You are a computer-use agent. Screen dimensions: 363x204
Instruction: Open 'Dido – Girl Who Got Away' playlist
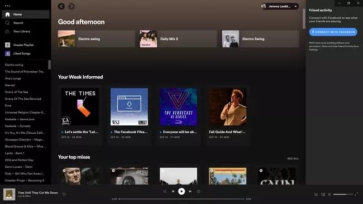pyautogui.click(x=25, y=173)
